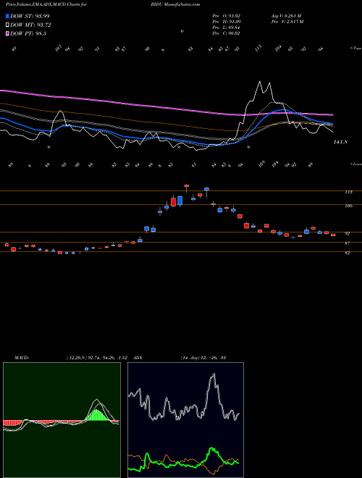The image size is (362, 478).
Task: Click the last red candlestick on the right
Action: 333,235
